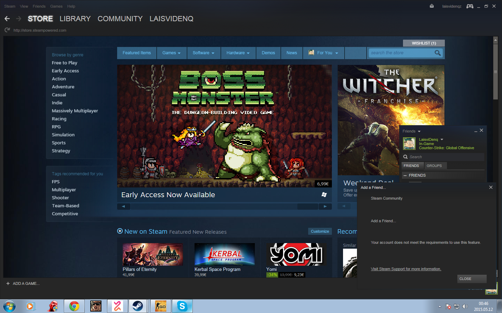Click the Customize button
The width and height of the screenshot is (502, 313).
click(x=320, y=231)
